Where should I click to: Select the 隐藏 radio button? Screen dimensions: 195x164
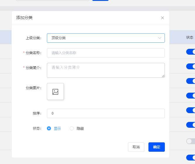point(72,128)
